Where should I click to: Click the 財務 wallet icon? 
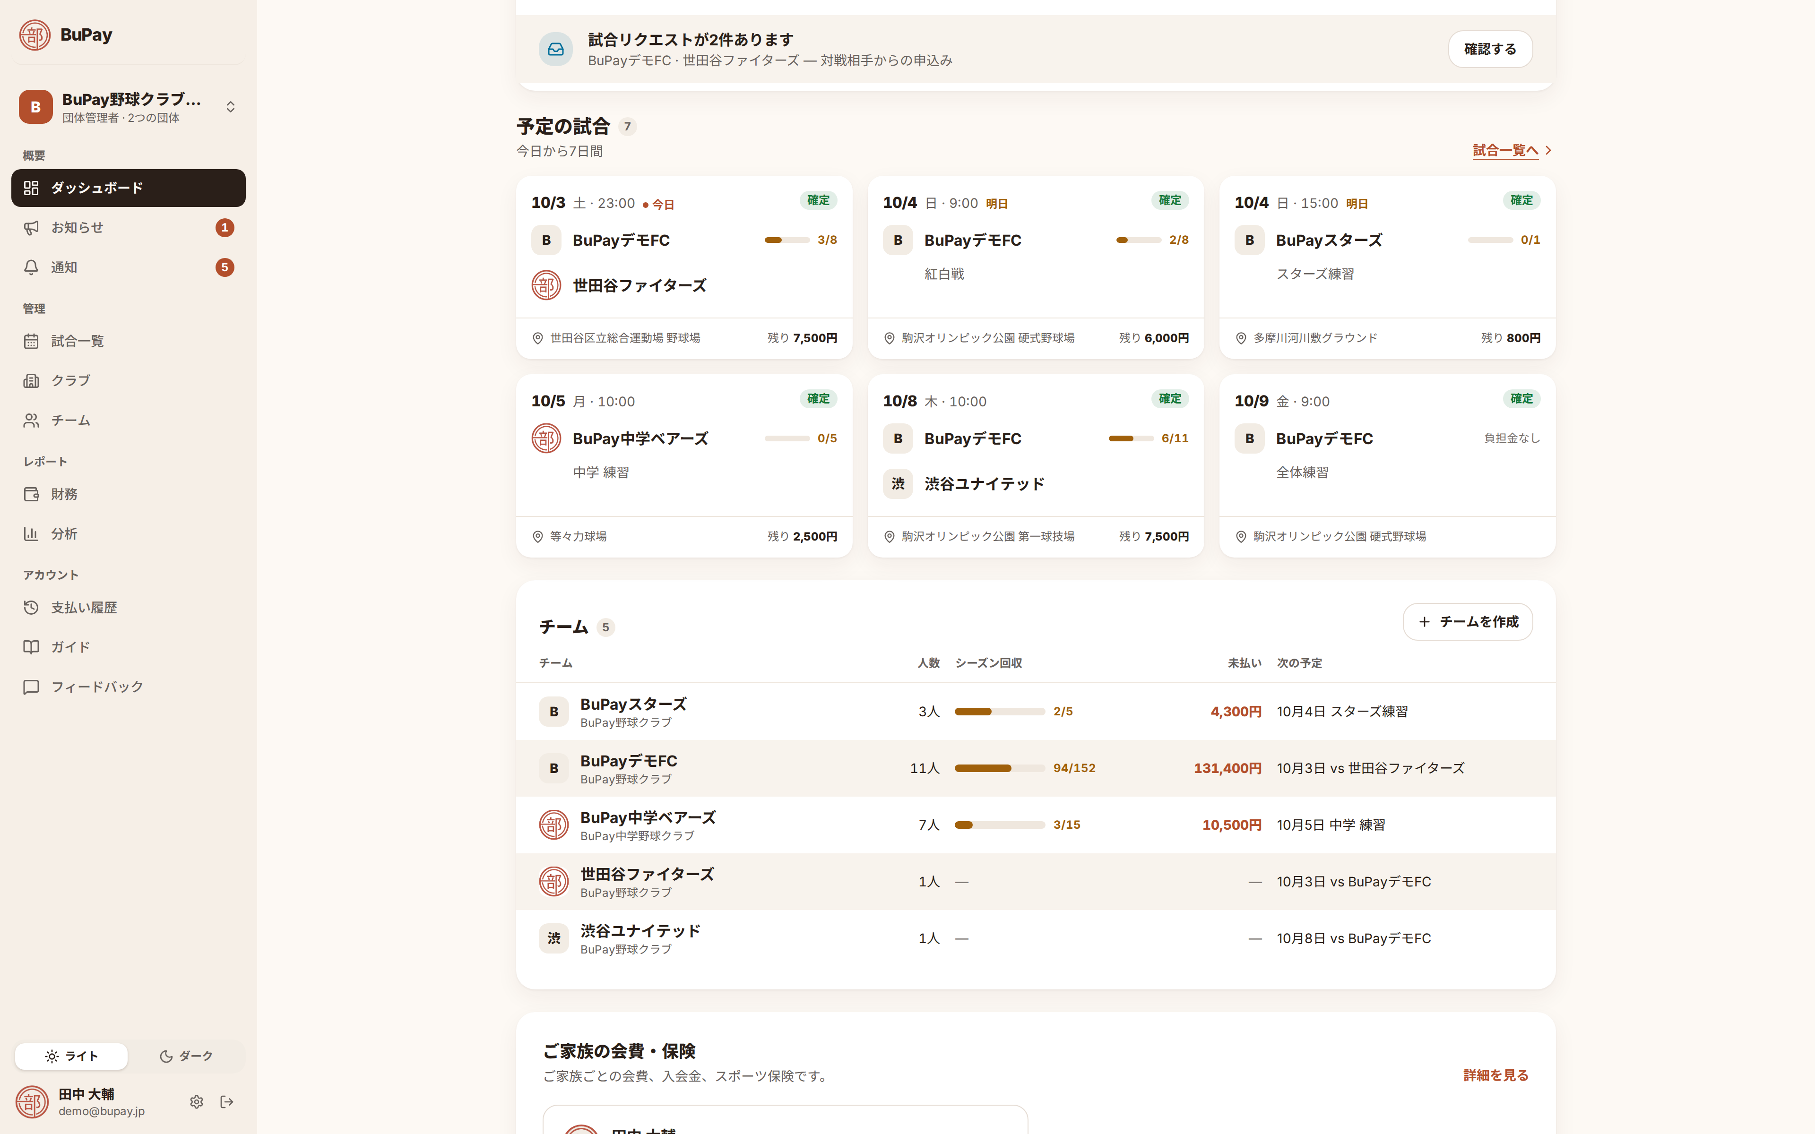31,494
